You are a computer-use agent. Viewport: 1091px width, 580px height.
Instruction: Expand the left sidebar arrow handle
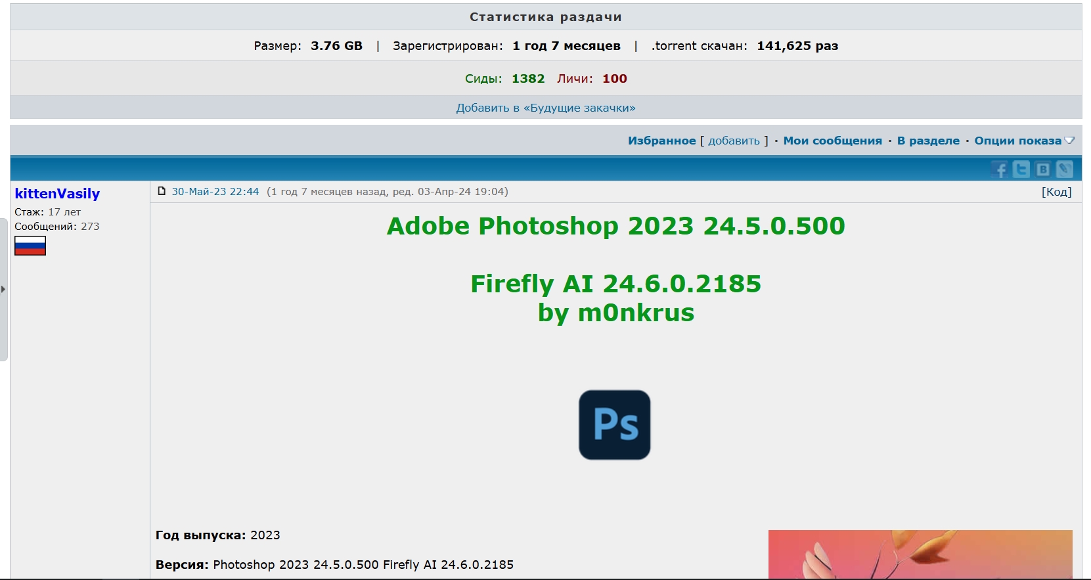click(3, 289)
